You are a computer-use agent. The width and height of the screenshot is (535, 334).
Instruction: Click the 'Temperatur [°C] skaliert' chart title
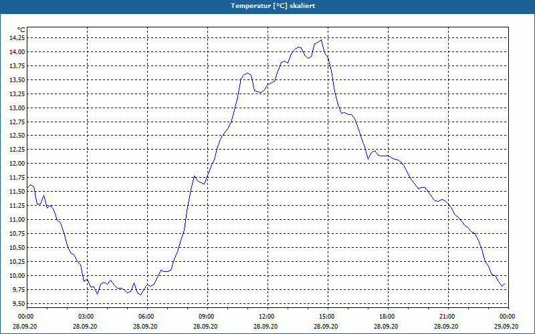pos(273,6)
